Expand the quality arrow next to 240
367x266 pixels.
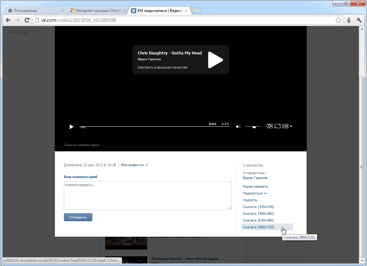[291, 126]
